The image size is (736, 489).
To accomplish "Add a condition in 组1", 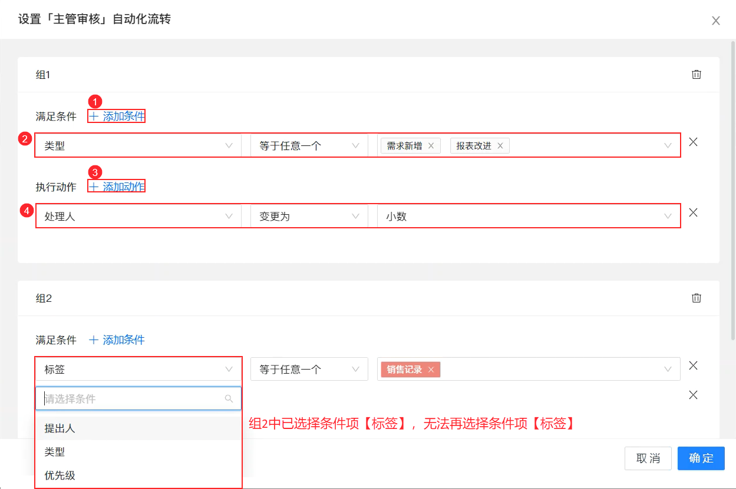I will coord(117,116).
